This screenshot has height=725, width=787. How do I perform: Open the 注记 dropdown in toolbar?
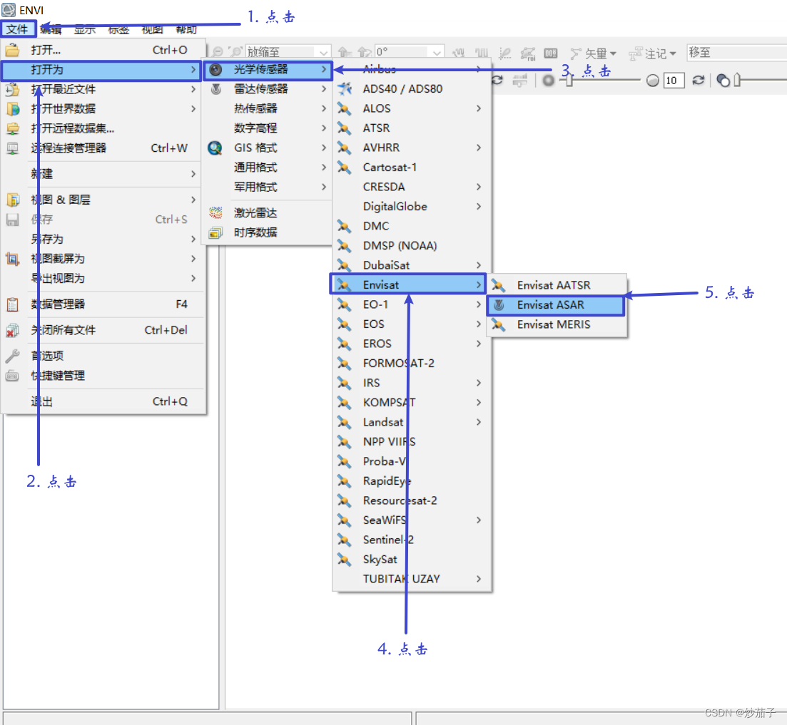pyautogui.click(x=653, y=53)
